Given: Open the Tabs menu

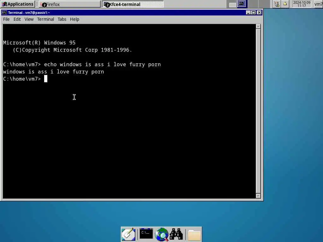Looking at the screenshot, I should point(62,19).
